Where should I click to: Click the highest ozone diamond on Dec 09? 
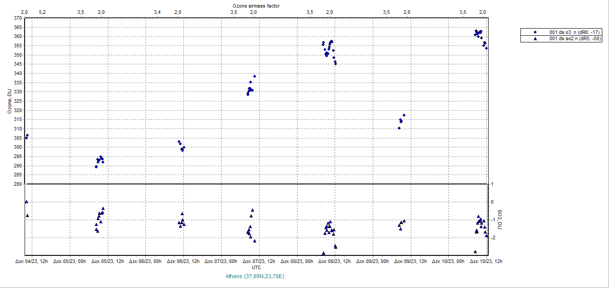[404, 115]
